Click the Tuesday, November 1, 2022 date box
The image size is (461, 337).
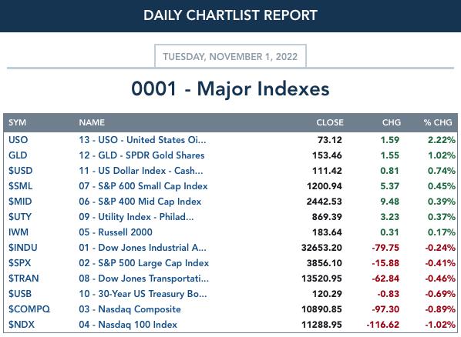230,56
